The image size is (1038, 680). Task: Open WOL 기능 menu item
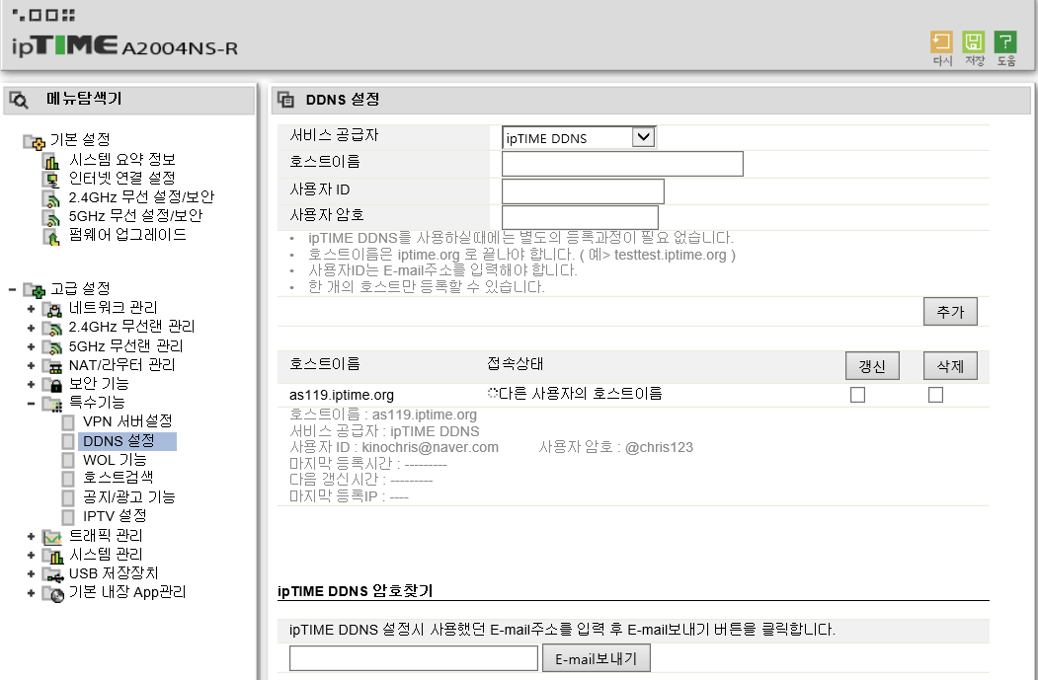(115, 460)
